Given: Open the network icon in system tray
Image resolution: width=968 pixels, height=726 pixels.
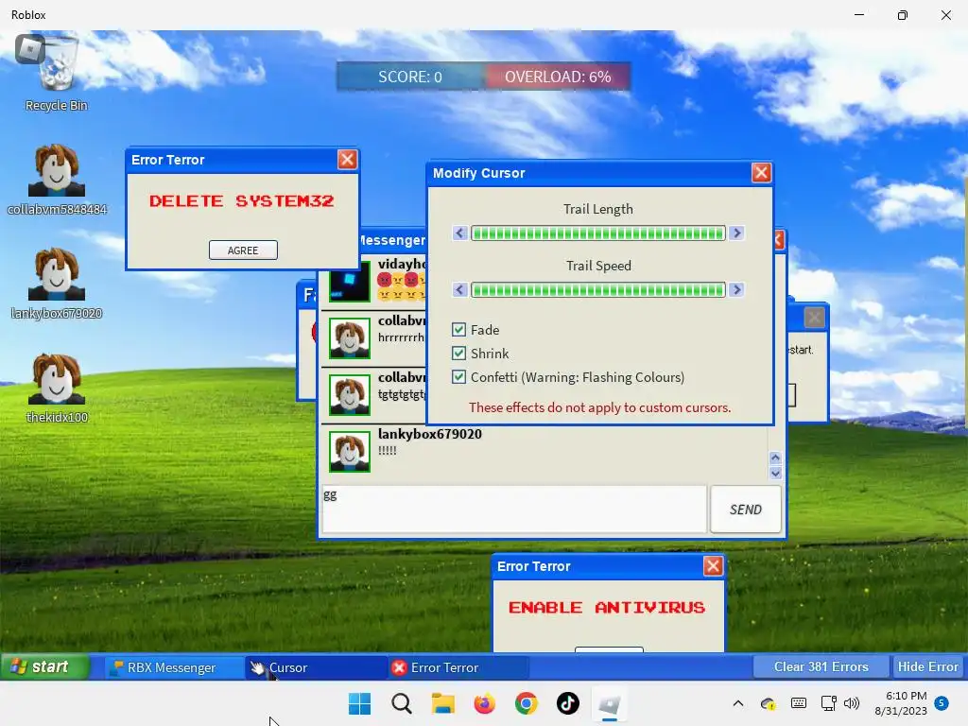Looking at the screenshot, I should coord(828,703).
